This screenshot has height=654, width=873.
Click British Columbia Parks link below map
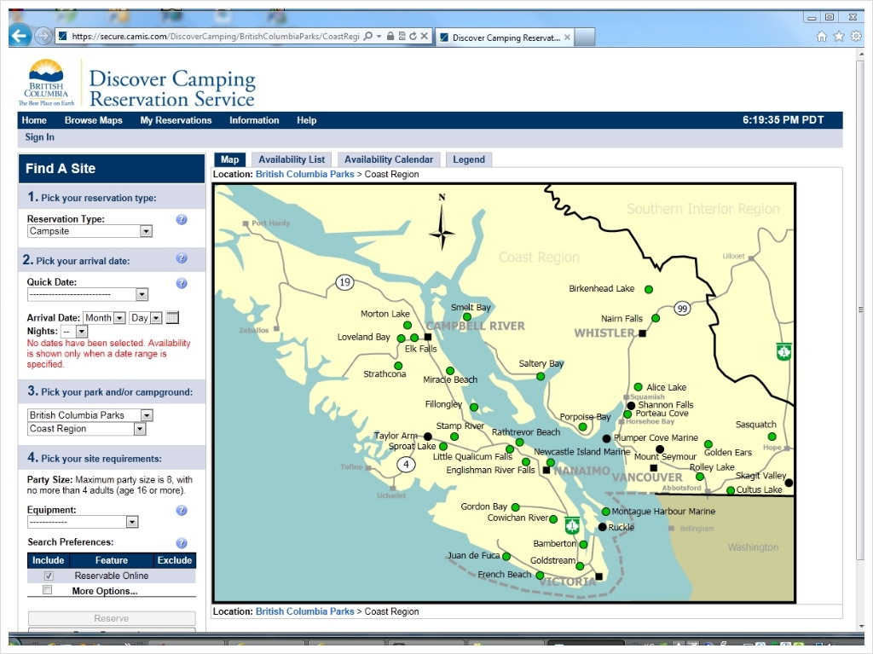click(304, 611)
